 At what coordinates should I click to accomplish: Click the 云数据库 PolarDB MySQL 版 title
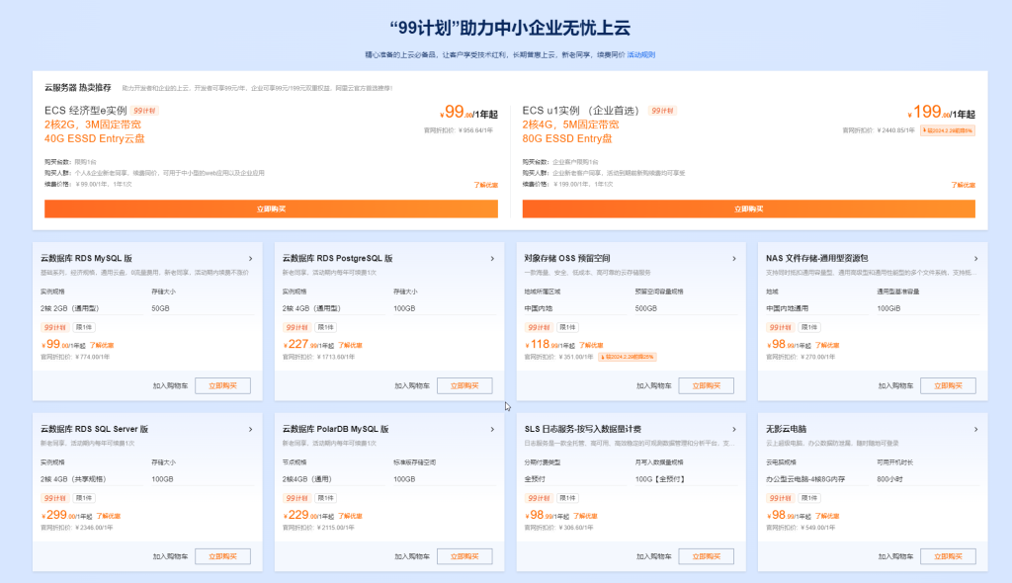[x=336, y=429]
